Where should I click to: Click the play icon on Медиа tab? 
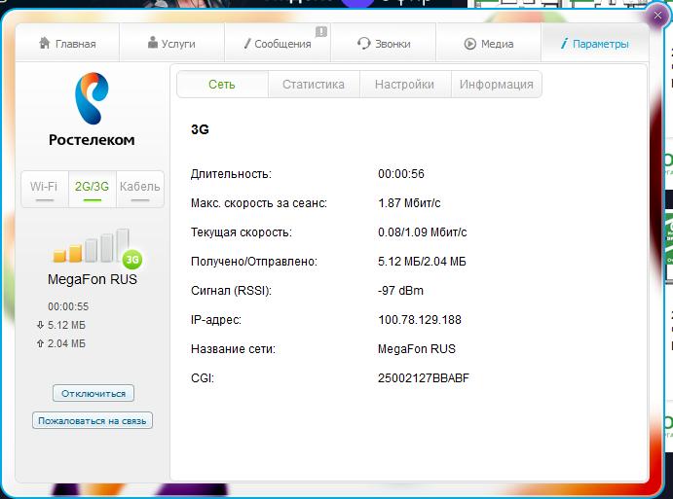[469, 44]
